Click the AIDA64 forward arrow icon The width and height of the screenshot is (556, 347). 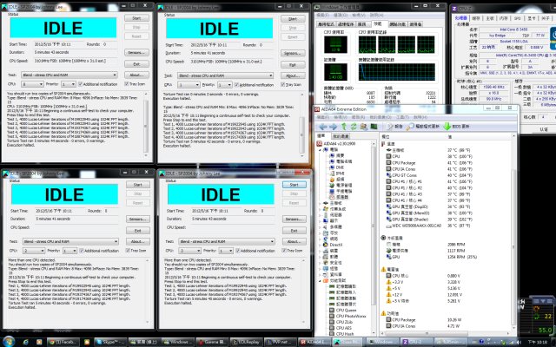334,127
